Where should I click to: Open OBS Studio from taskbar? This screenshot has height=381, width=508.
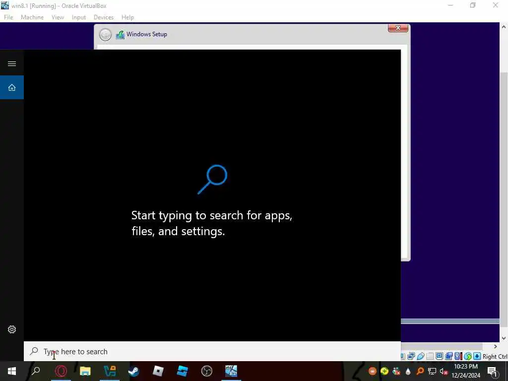(x=207, y=371)
